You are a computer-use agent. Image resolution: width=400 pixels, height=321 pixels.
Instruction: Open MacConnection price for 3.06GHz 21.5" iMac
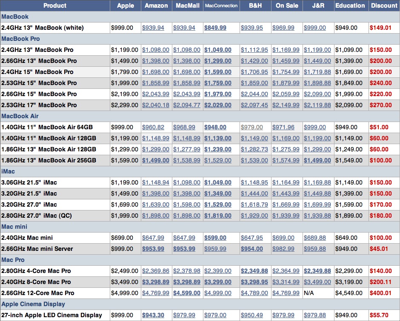[218, 182]
